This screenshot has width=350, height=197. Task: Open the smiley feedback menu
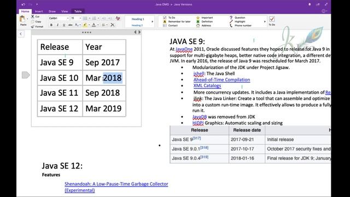coord(324,11)
